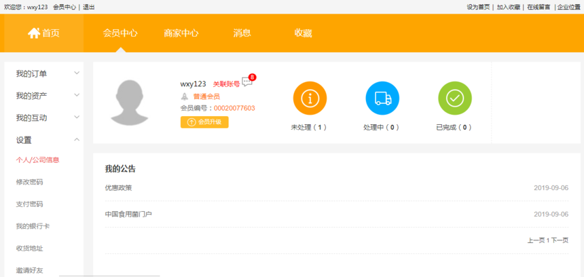The width and height of the screenshot is (584, 277).
Task: Open 在线留言 link
Action: click(x=539, y=7)
